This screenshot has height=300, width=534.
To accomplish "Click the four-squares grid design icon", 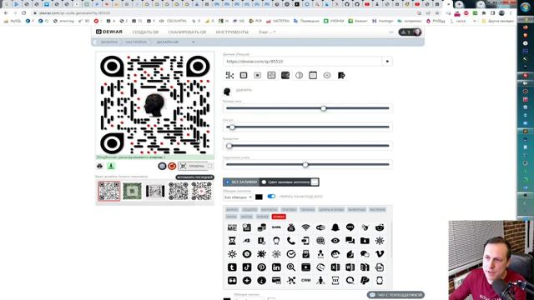I will point(271,76).
